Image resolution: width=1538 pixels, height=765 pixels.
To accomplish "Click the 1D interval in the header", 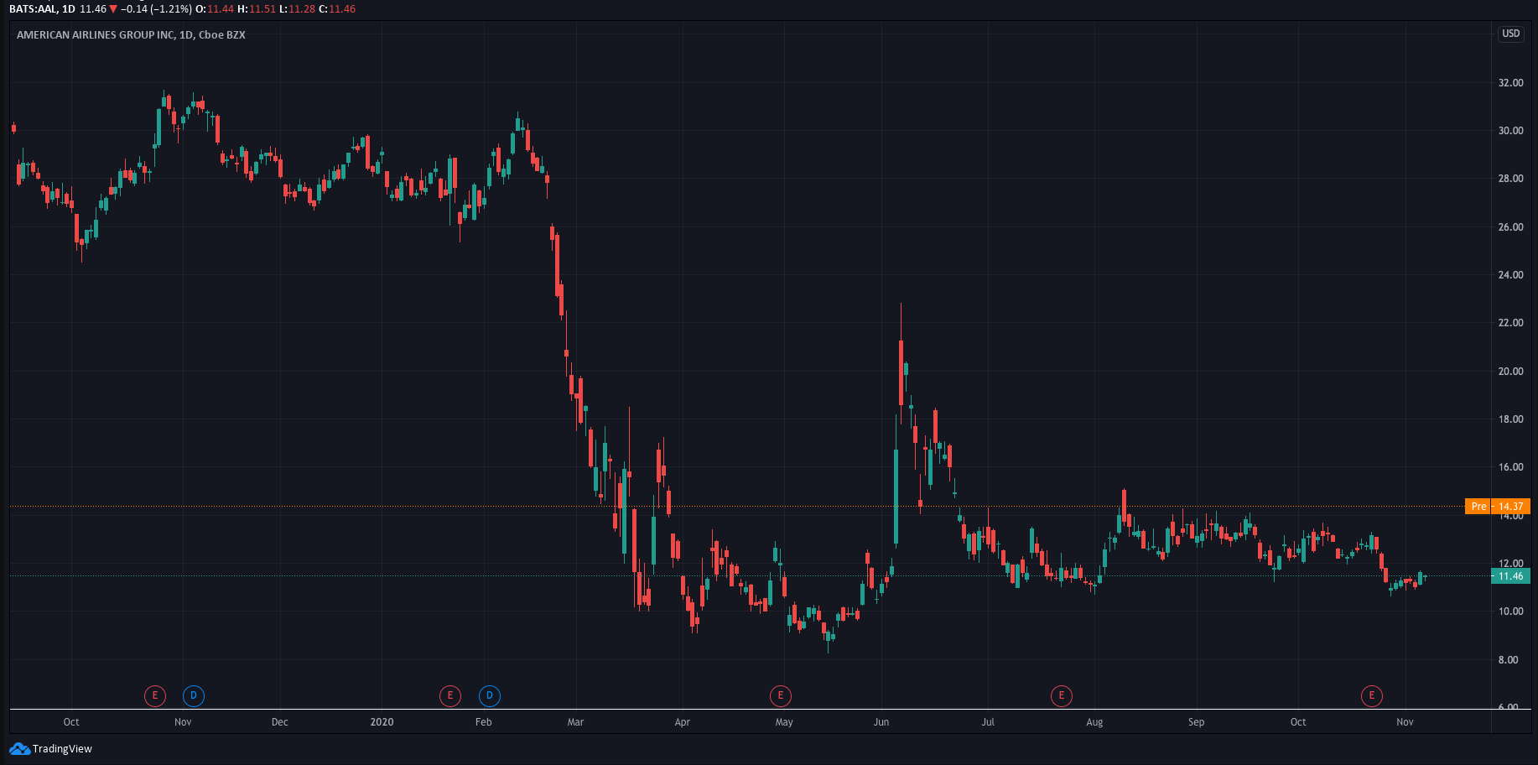I will click(69, 9).
